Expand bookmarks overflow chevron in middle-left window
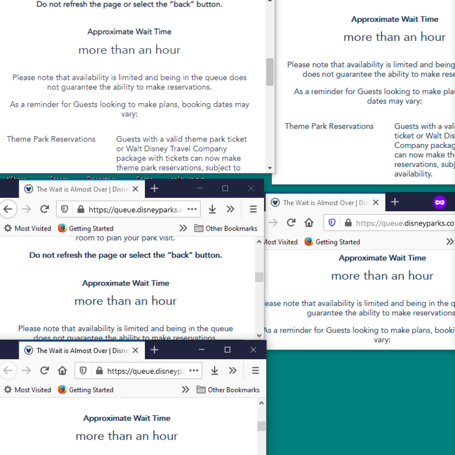455x455 pixels. coord(183,228)
